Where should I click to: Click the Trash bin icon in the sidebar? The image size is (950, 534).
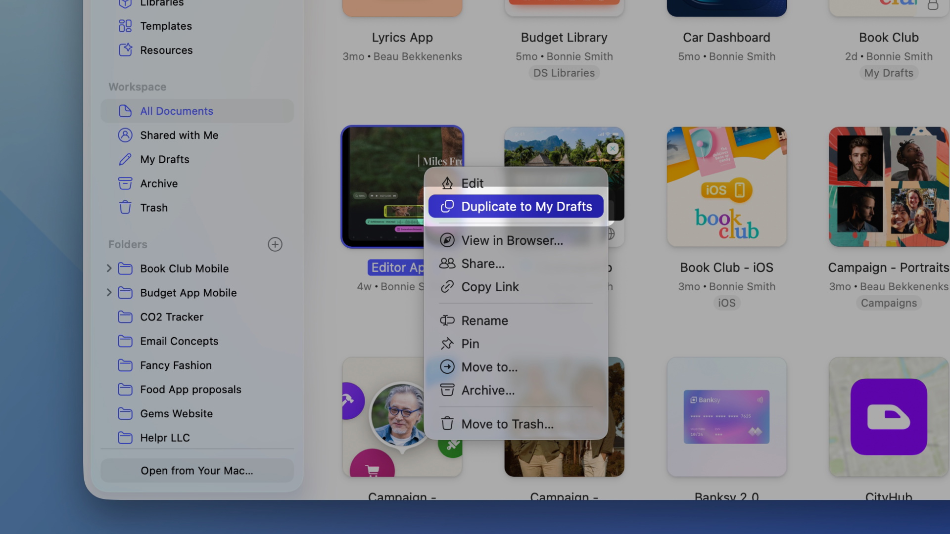(125, 208)
